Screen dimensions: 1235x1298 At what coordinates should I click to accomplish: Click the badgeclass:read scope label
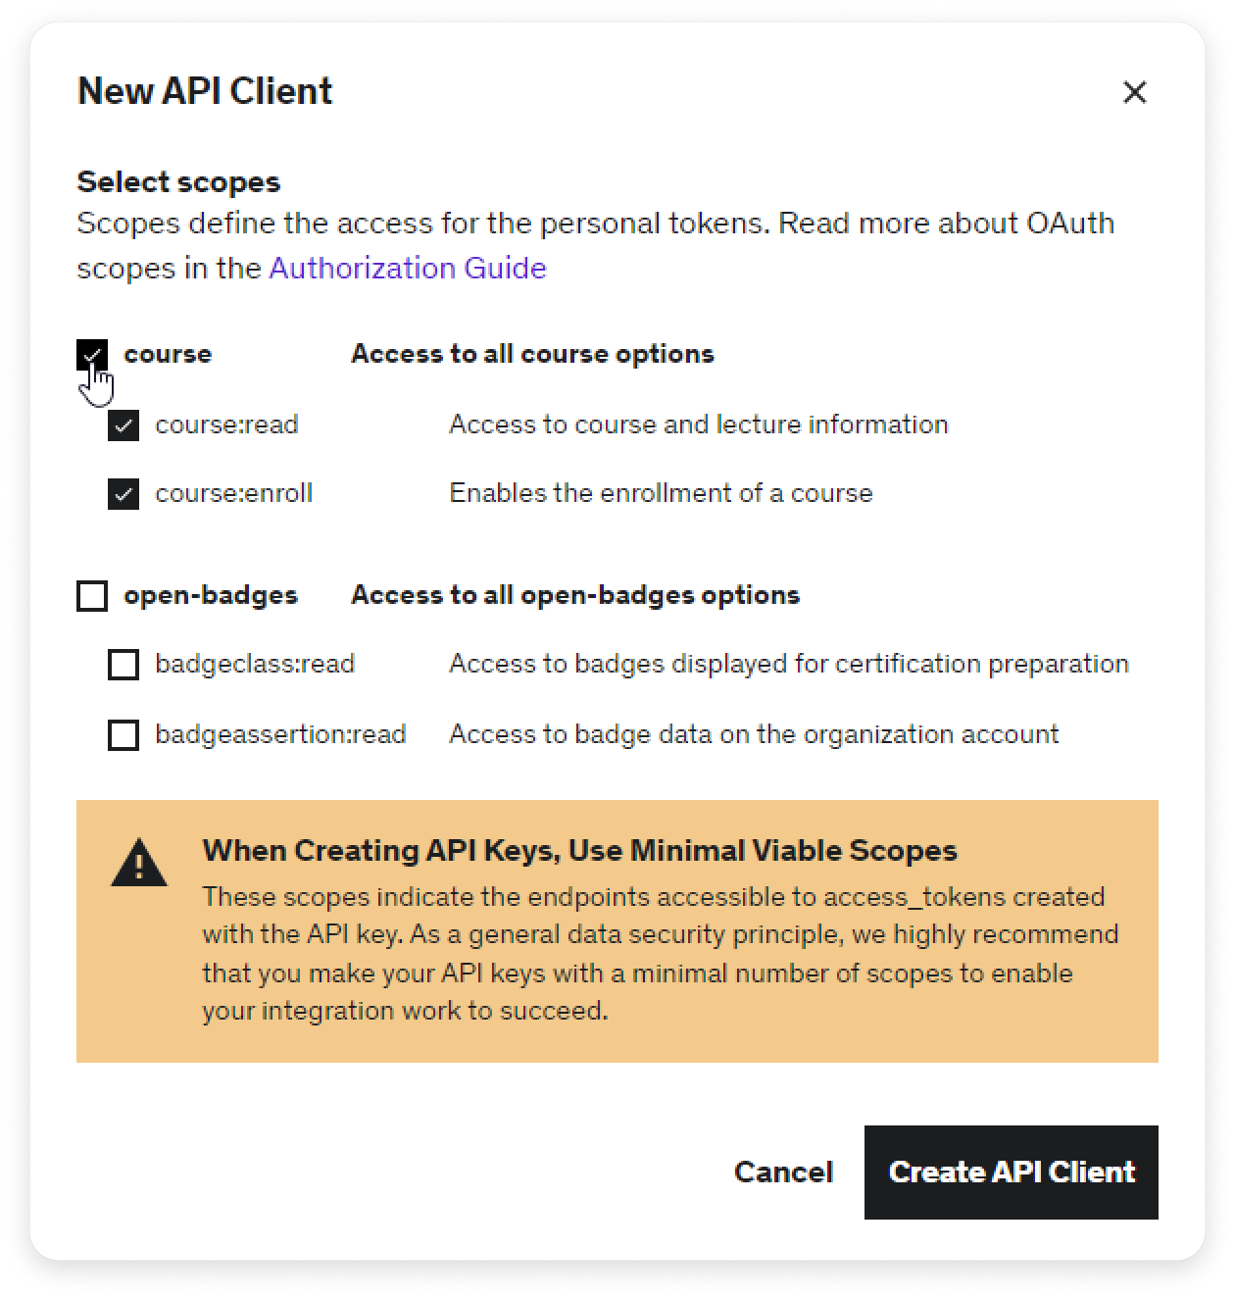pos(255,664)
